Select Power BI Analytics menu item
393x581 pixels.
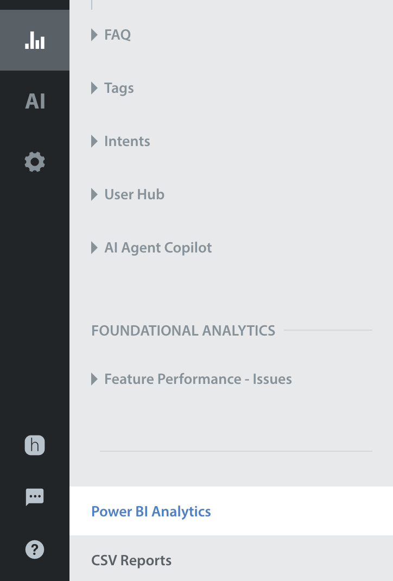pos(151,511)
